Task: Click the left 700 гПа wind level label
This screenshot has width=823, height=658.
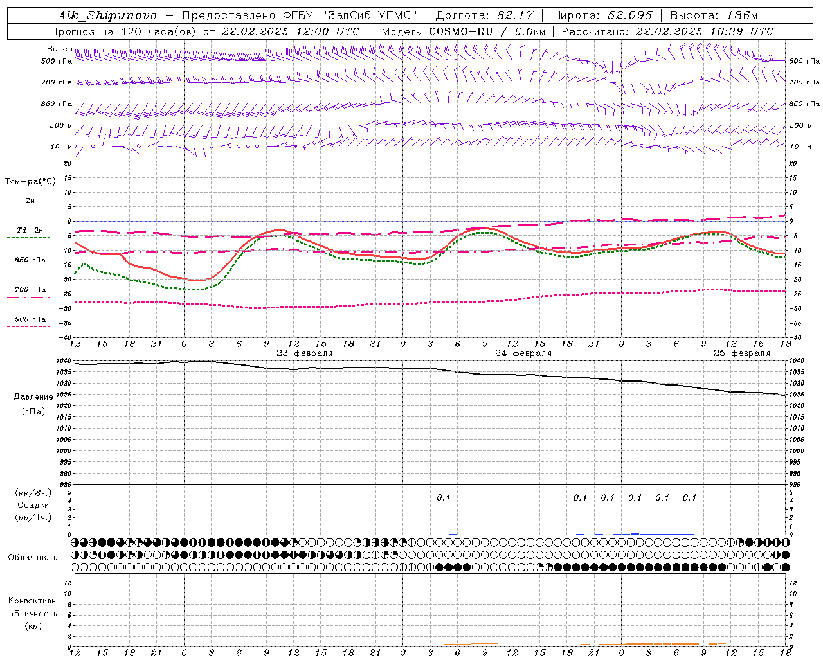Action: (57, 82)
